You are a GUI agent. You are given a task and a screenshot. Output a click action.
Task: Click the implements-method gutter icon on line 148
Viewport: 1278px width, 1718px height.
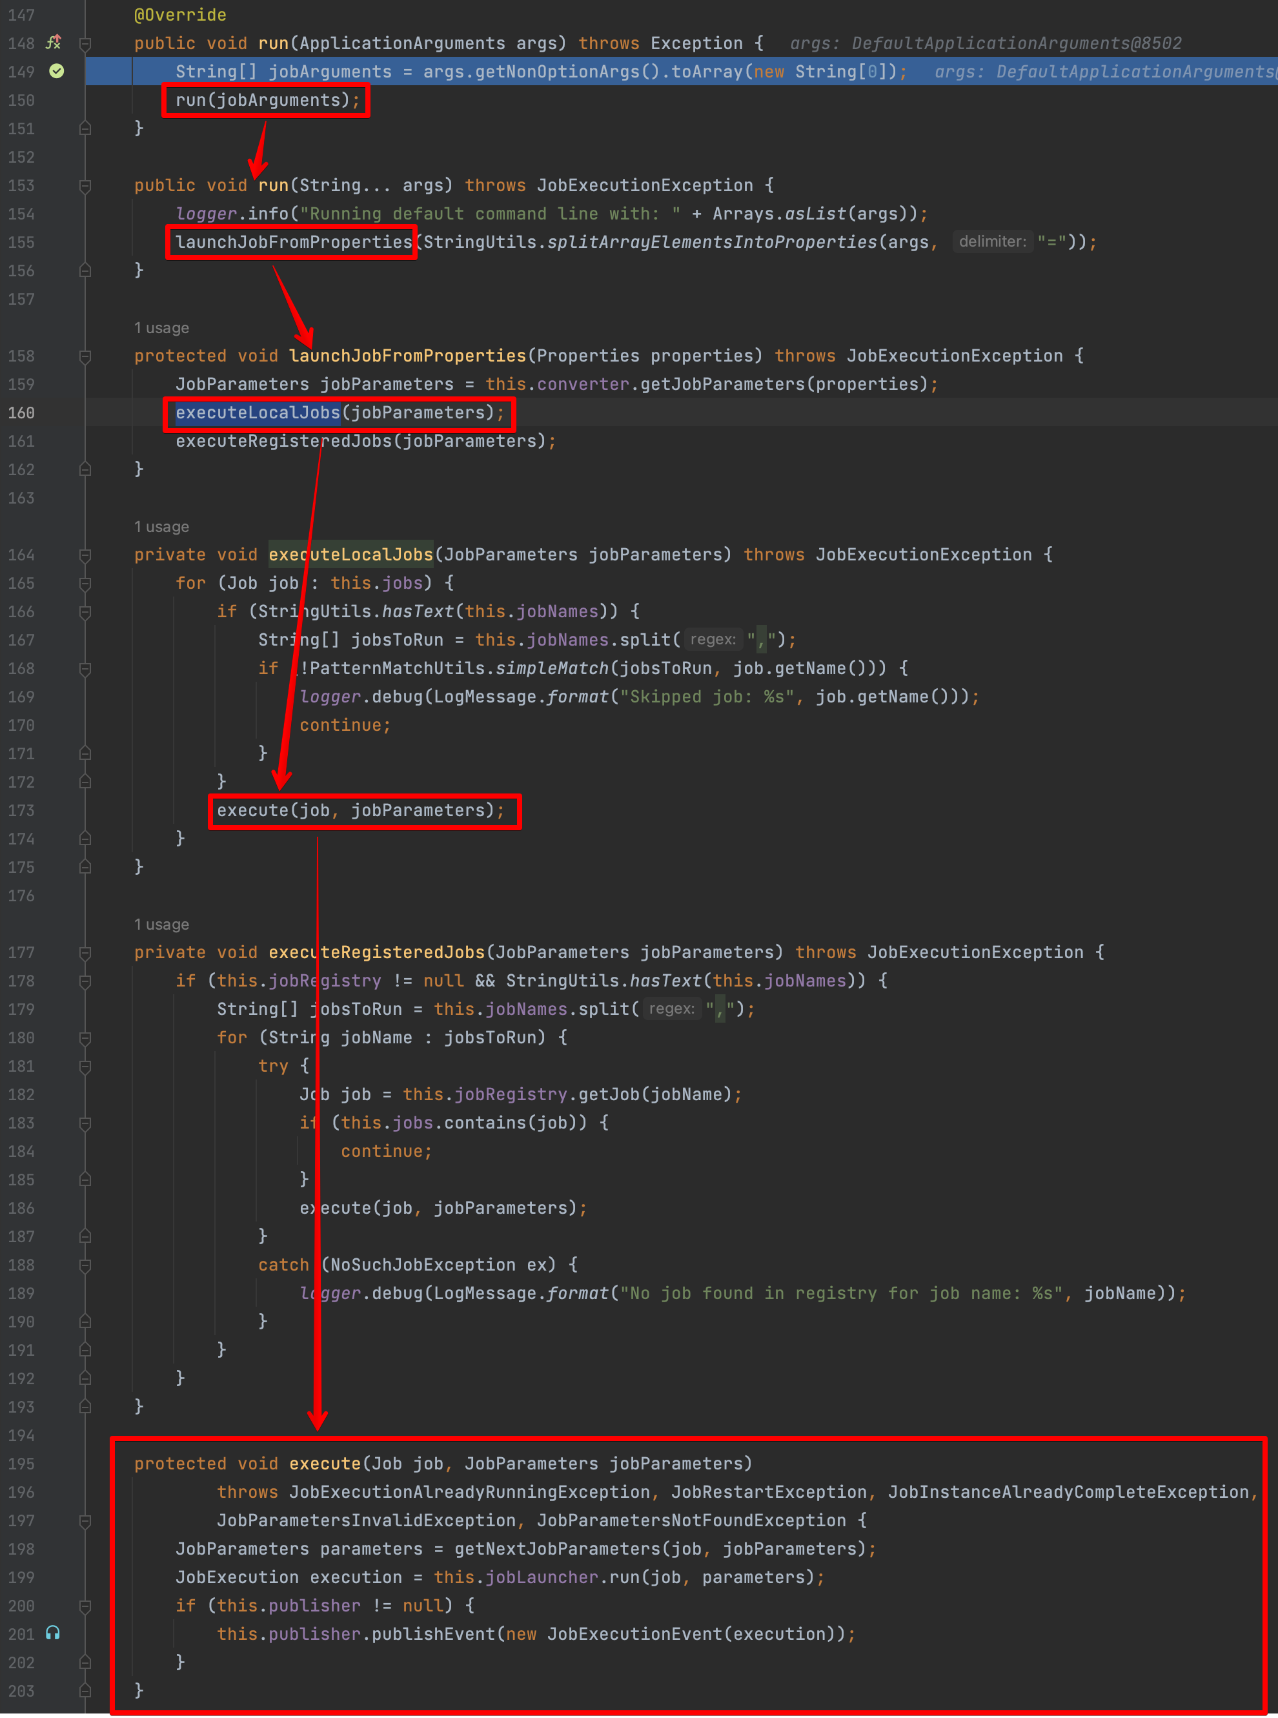click(x=54, y=43)
